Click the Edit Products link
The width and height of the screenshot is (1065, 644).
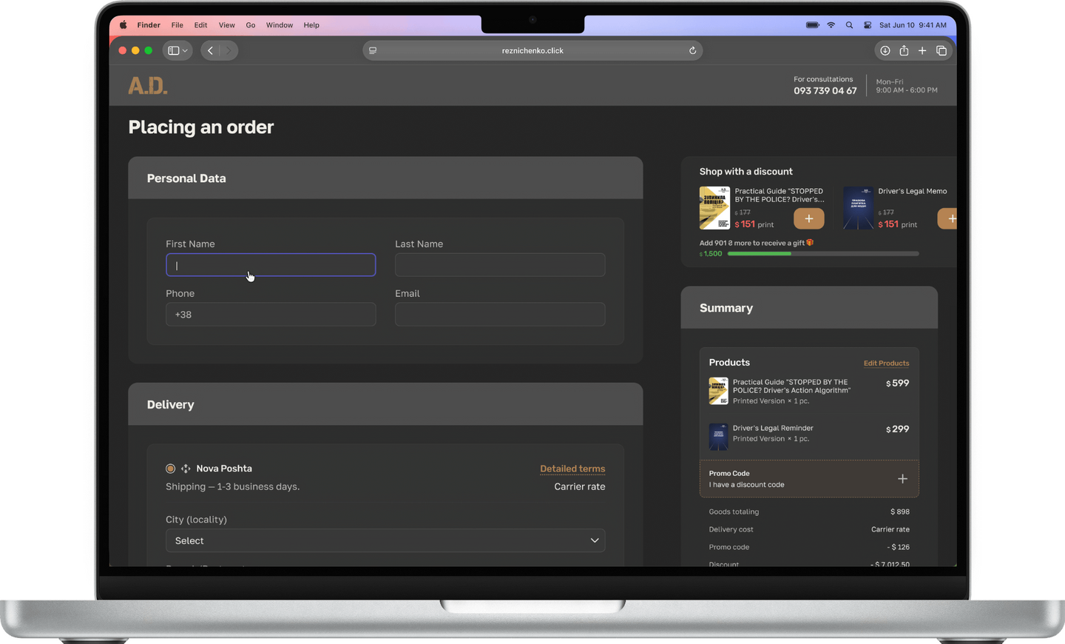(x=887, y=363)
